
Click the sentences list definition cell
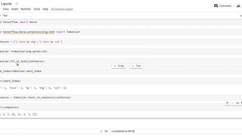click(x=121, y=42)
